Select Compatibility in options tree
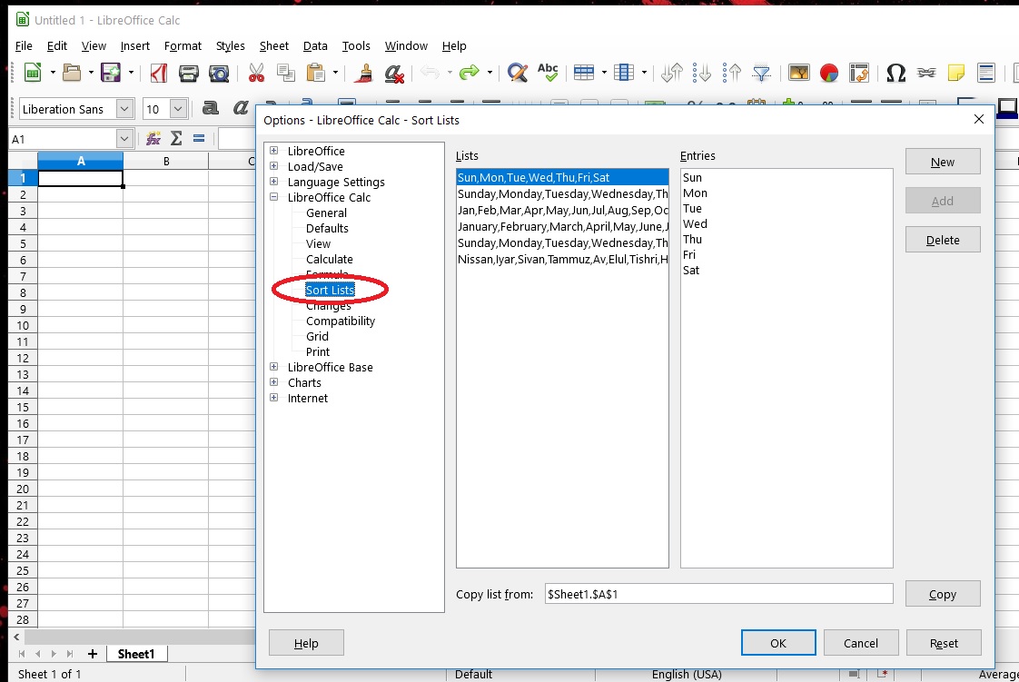1019x682 pixels. 341,321
